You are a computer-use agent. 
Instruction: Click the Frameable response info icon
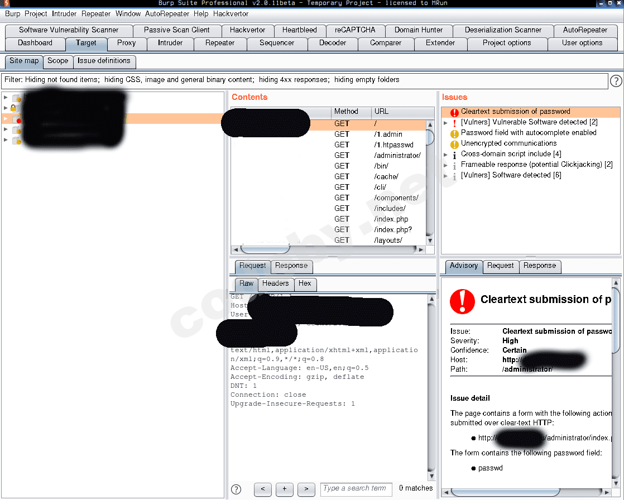[x=454, y=165]
